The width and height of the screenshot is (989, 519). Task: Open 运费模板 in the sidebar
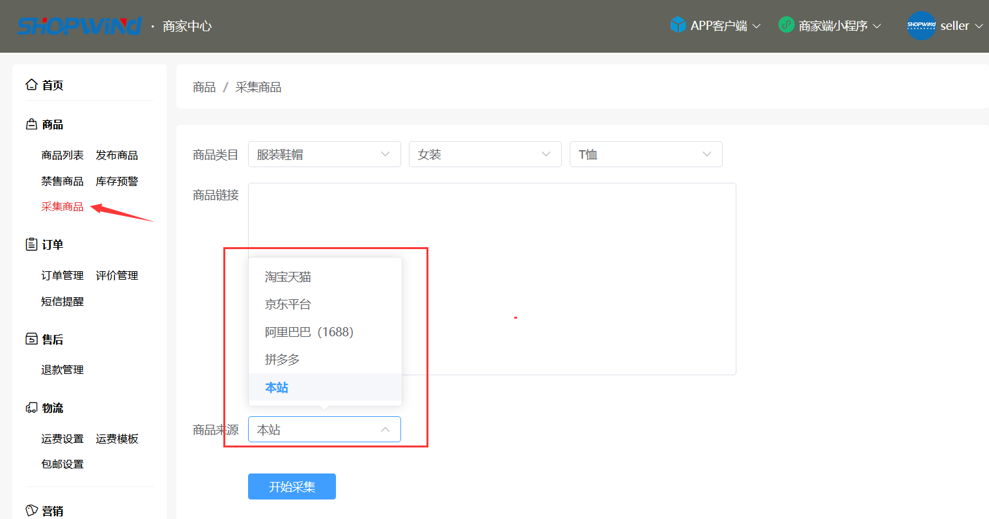117,438
